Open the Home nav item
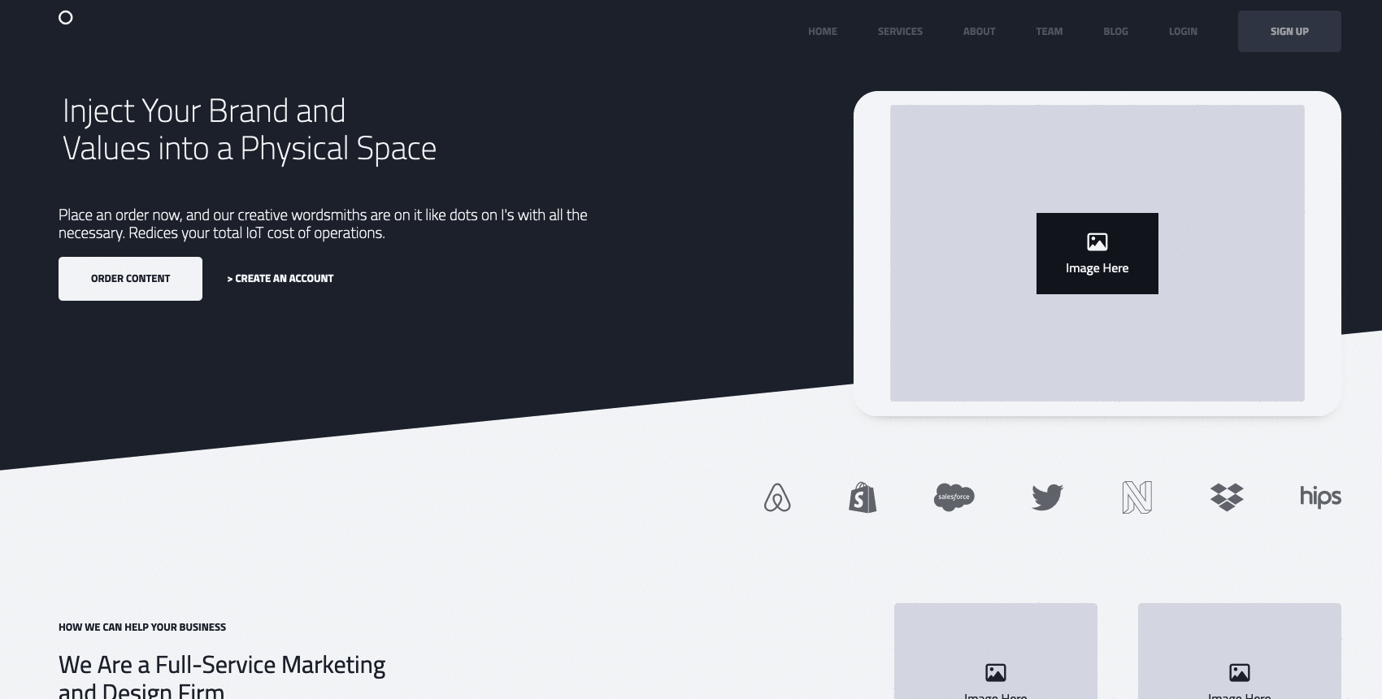 (822, 32)
